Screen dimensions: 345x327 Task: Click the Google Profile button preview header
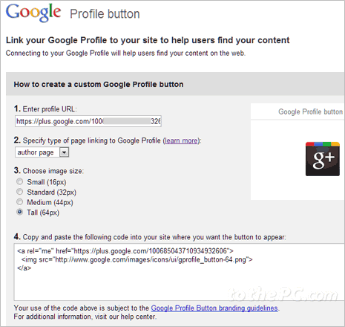[x=298, y=111]
